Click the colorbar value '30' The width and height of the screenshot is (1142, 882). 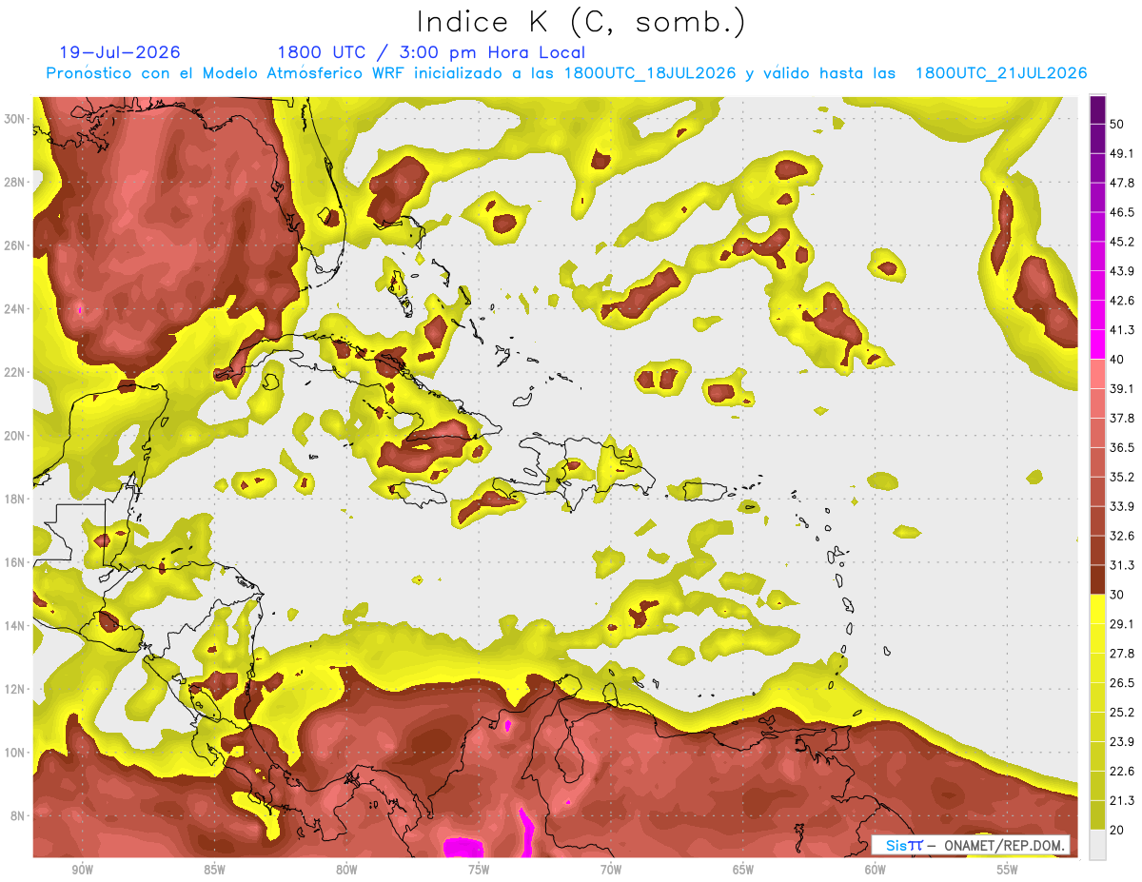[1117, 596]
